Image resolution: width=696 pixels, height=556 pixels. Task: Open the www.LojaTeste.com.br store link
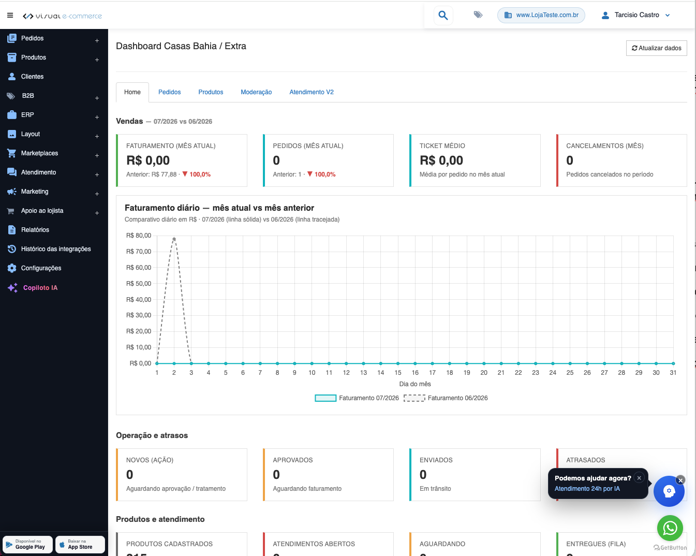coord(541,15)
